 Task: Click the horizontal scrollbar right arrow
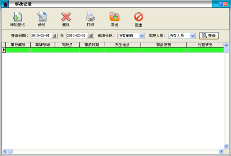[221, 151]
